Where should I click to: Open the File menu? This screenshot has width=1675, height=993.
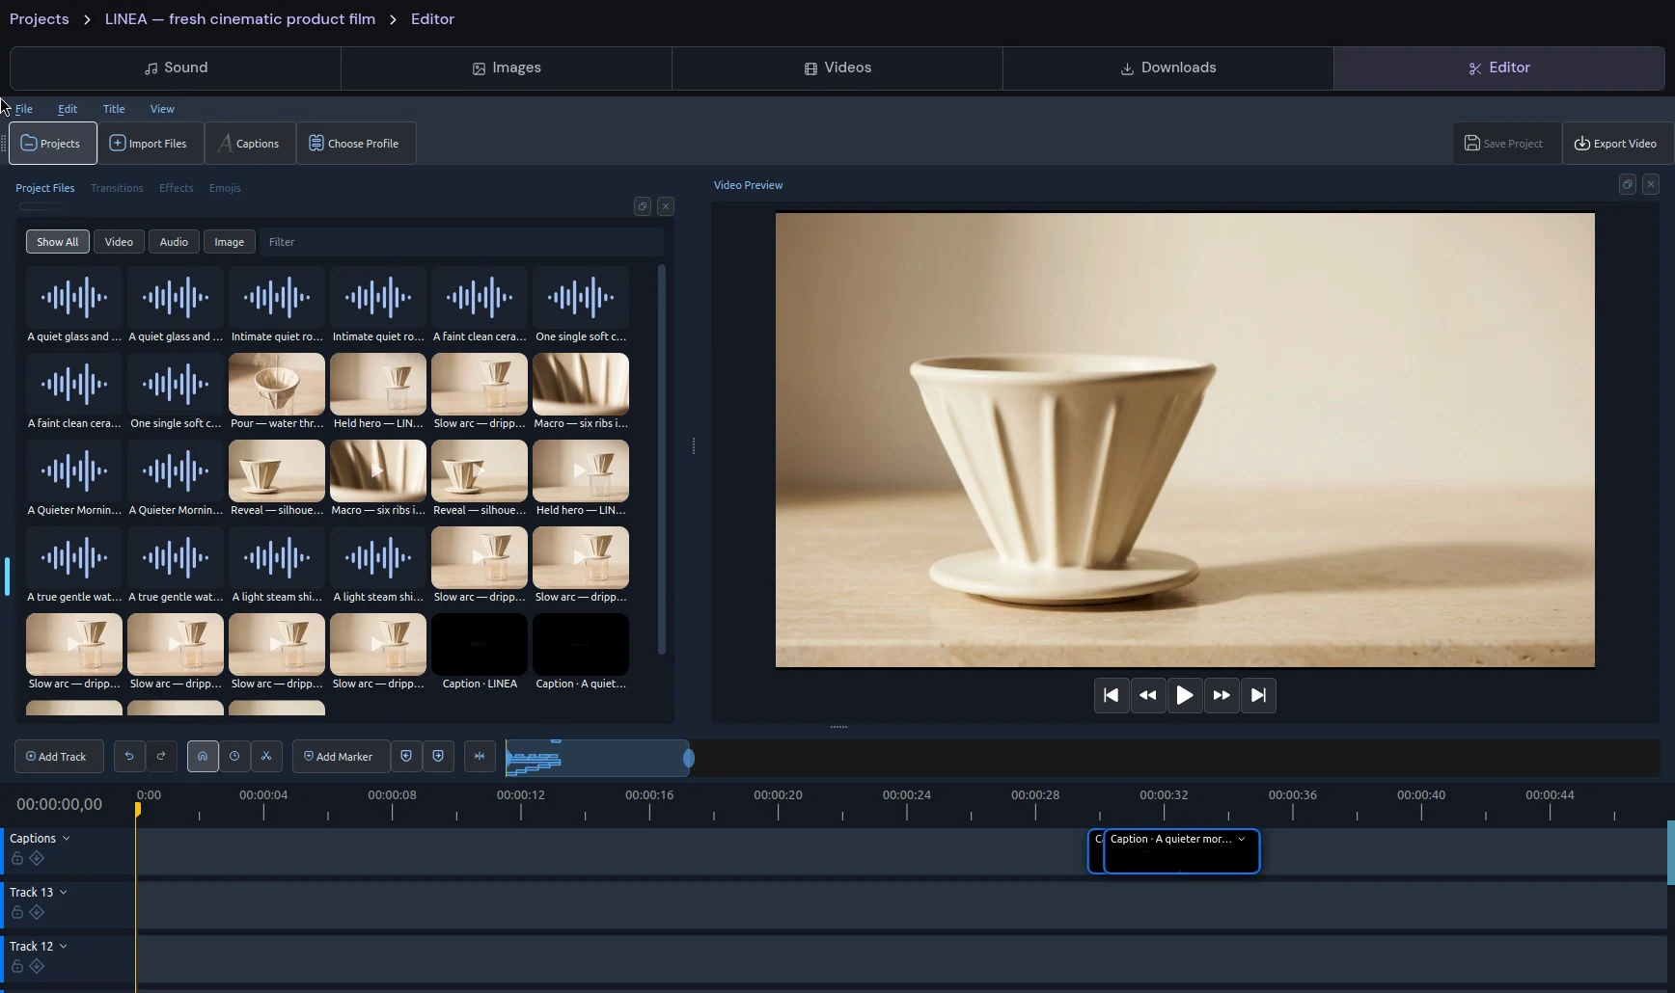(x=24, y=109)
